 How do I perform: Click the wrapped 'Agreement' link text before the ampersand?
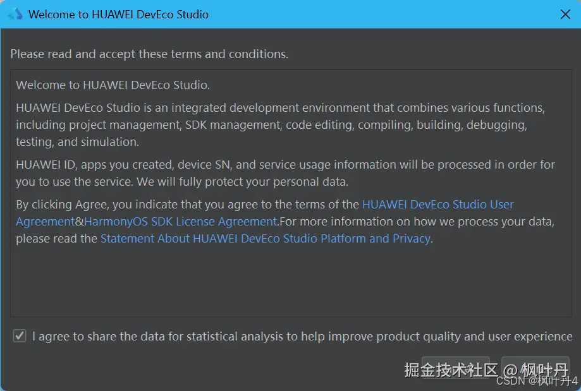tap(45, 222)
